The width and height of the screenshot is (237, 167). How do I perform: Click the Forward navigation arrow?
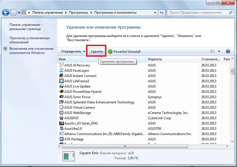(13, 13)
